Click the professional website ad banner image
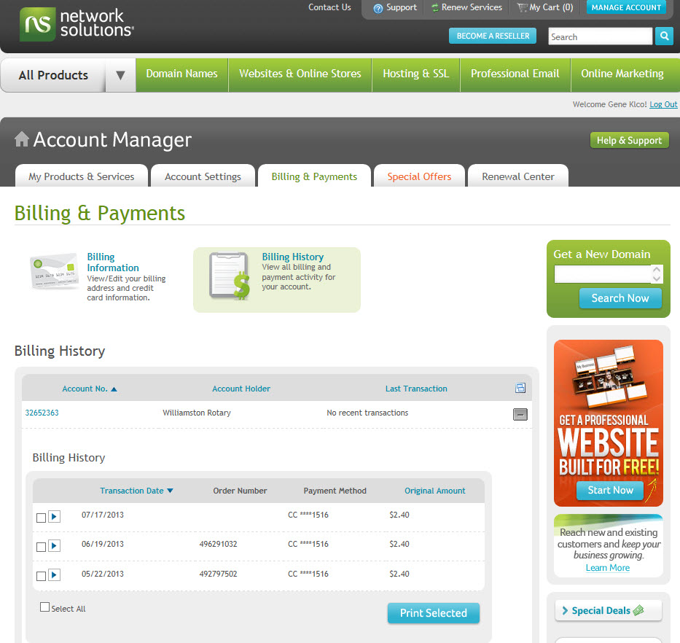680x643 pixels. (x=609, y=423)
